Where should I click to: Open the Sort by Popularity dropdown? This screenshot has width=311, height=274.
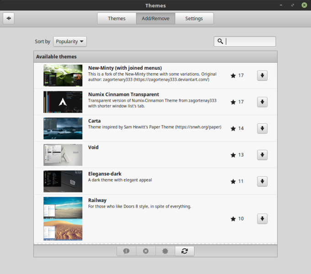tap(70, 42)
